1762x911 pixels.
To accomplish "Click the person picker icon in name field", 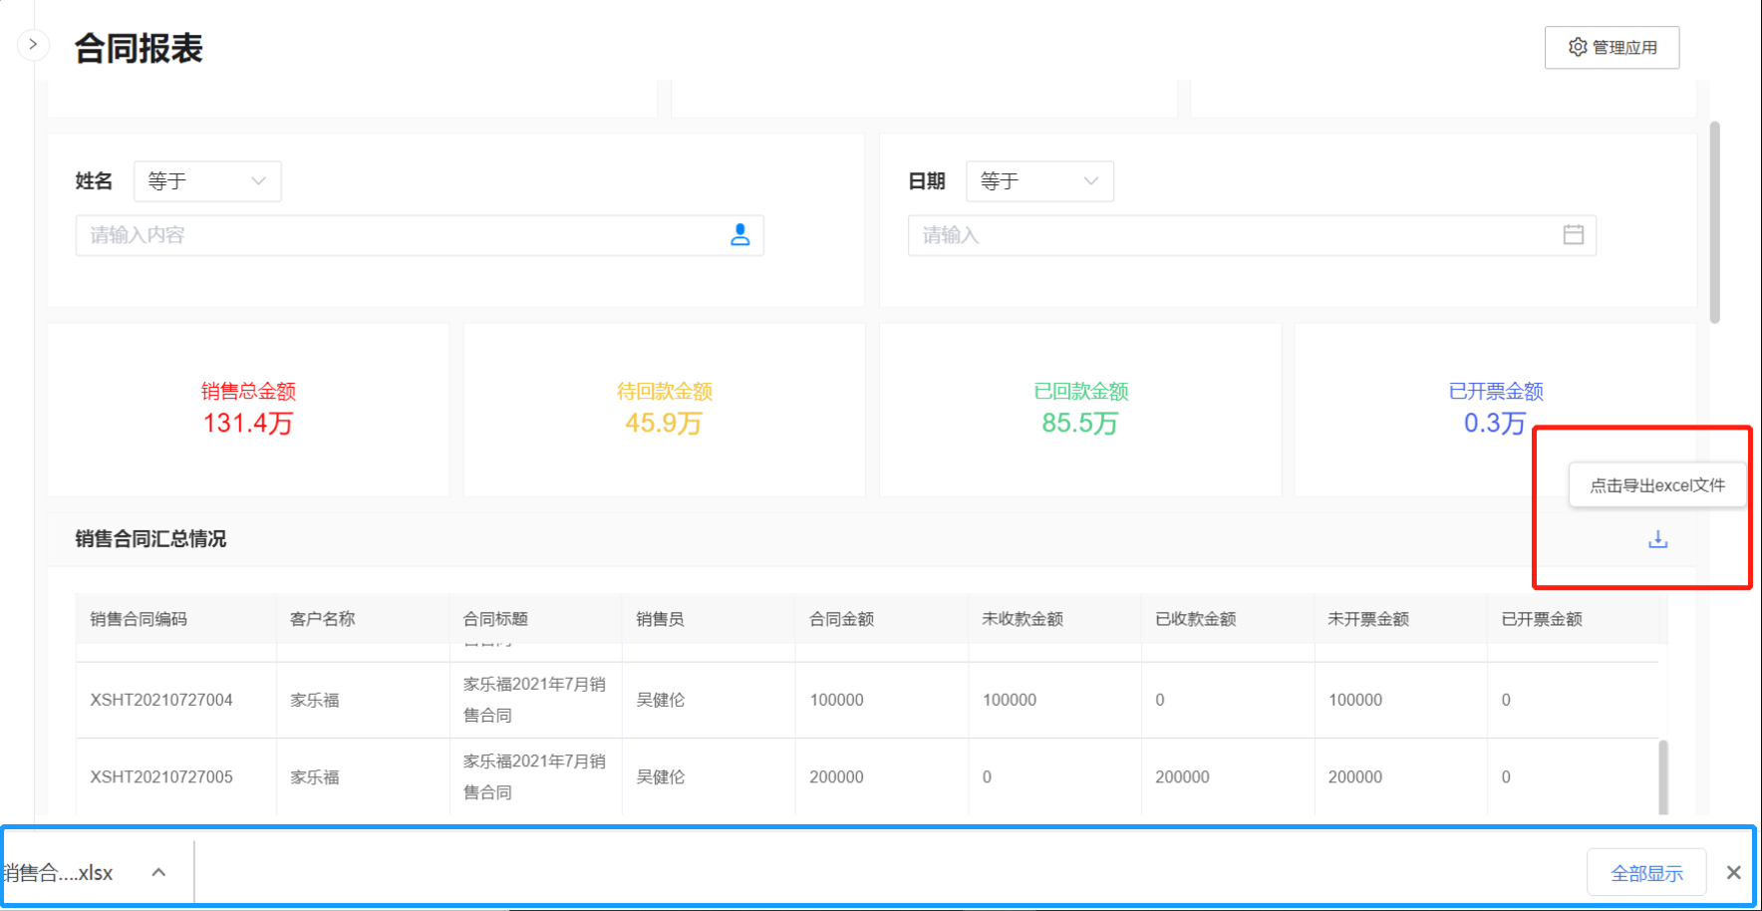I will (x=739, y=235).
